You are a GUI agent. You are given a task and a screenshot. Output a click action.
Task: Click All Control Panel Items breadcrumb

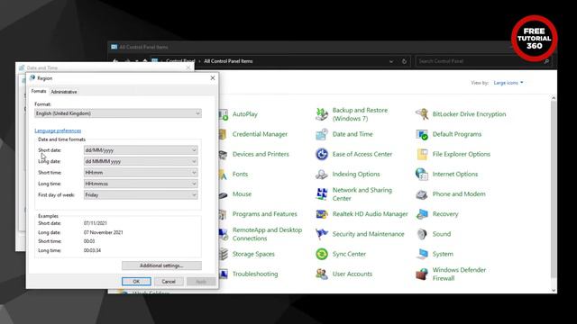[x=228, y=61]
